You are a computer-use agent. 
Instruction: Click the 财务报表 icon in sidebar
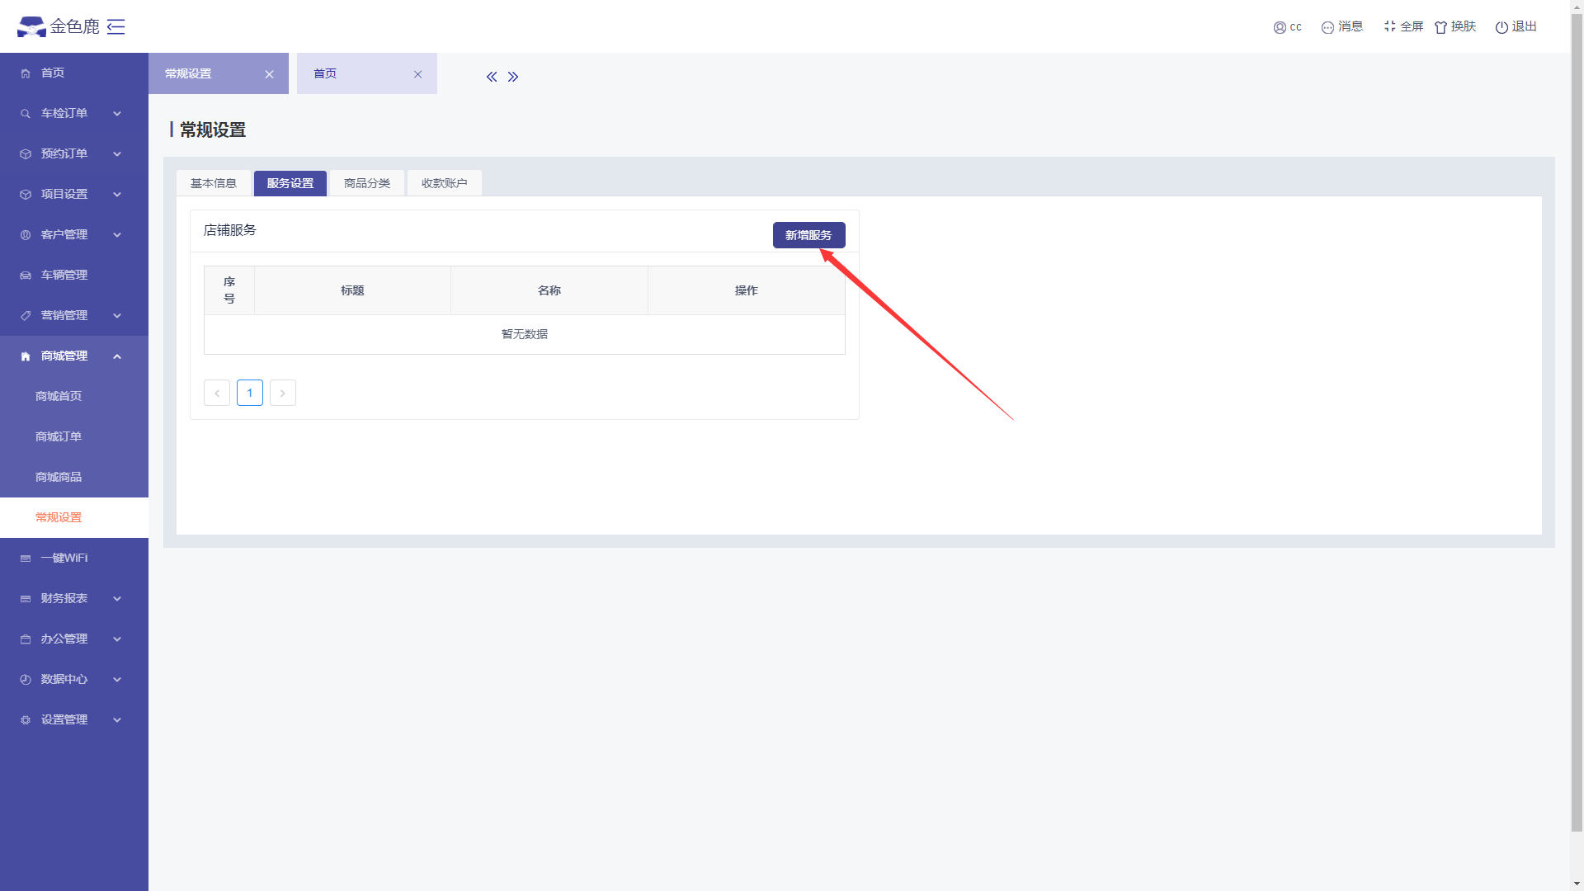[x=26, y=599]
